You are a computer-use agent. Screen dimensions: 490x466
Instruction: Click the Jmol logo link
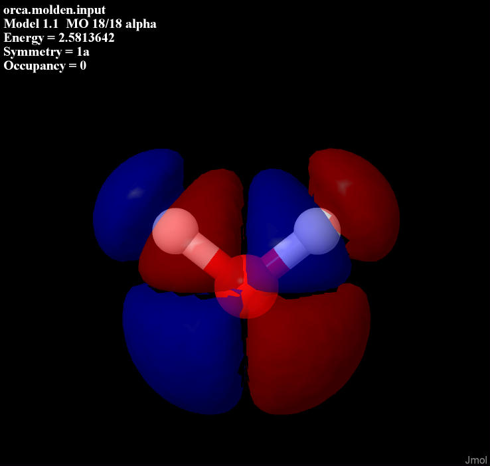(476, 460)
